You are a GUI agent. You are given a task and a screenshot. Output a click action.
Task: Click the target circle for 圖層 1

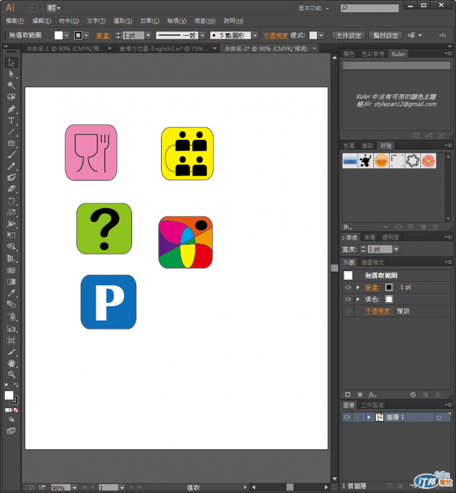point(439,418)
